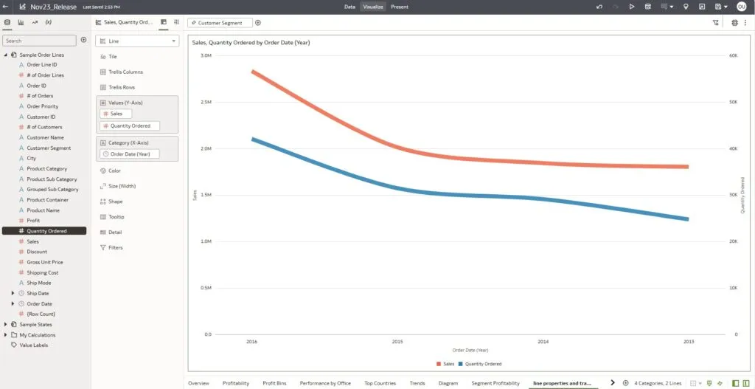Open the Save dropdown arrow
The width and height of the screenshot is (755, 389).
pyautogui.click(x=726, y=7)
